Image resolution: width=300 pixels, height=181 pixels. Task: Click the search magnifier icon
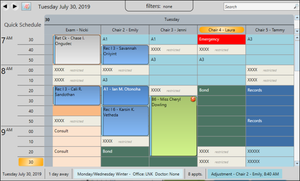coord(296,7)
